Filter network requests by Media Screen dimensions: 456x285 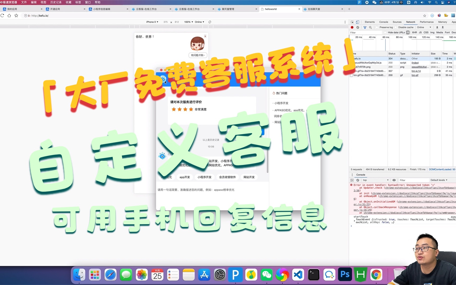click(440, 32)
